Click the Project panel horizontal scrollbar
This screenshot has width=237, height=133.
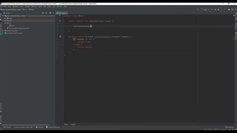tap(26, 125)
